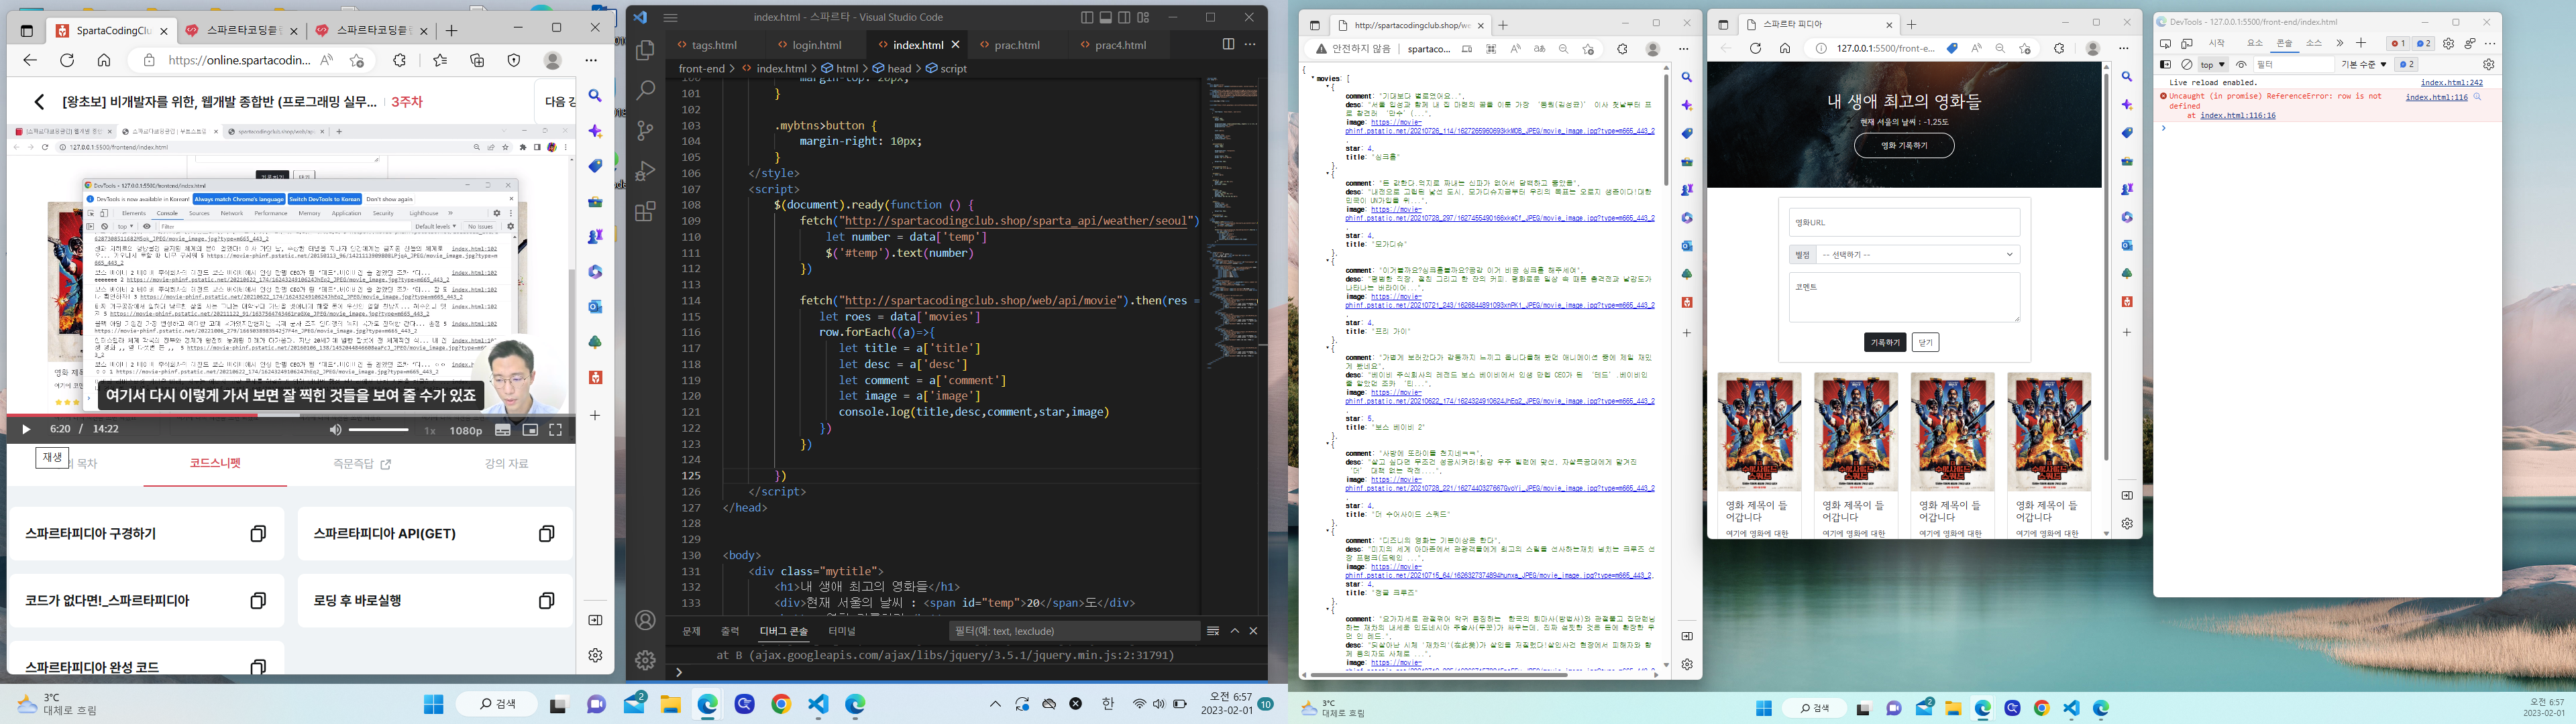
Task: Expand the script breadcrumb in VS Code
Action: tap(946, 69)
